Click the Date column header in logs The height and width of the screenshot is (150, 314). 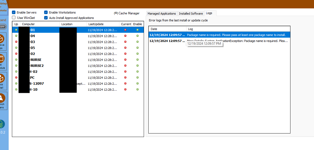tap(167, 29)
